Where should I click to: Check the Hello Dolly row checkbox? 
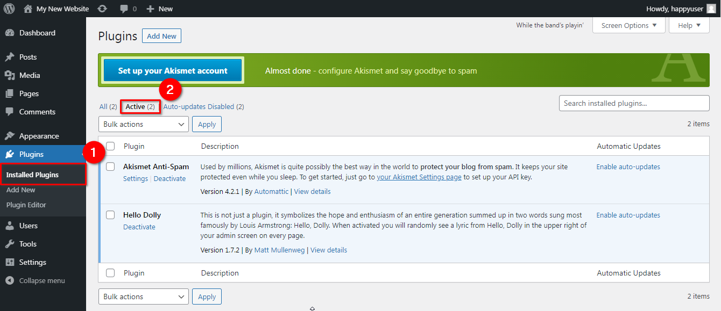click(x=110, y=215)
